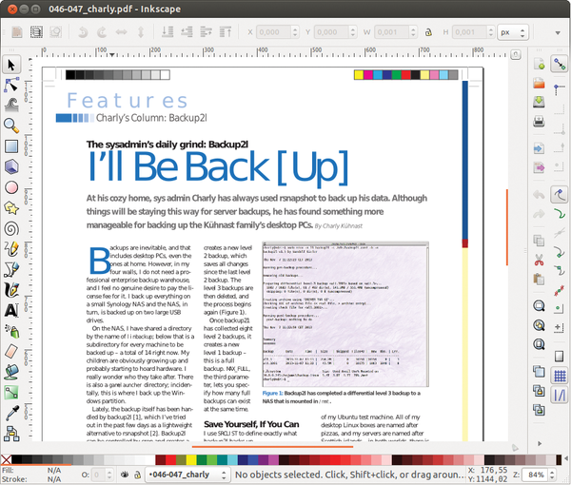Select the Selector arrow tool

pyautogui.click(x=11, y=65)
